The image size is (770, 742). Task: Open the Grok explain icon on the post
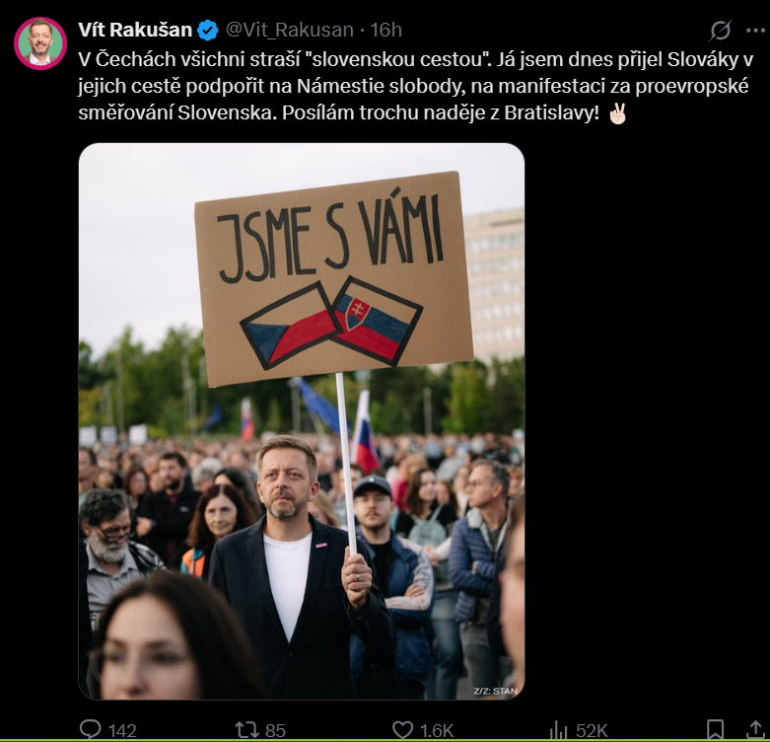click(720, 31)
